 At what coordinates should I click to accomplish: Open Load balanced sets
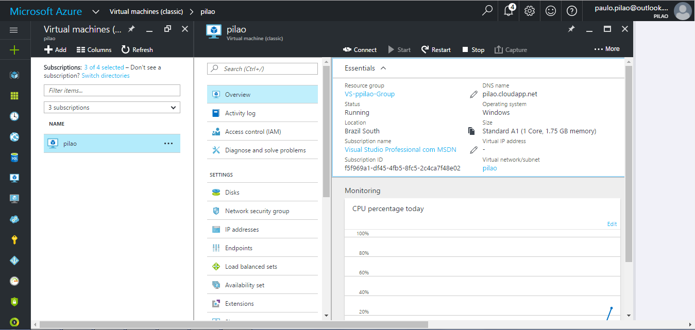[x=262, y=267]
